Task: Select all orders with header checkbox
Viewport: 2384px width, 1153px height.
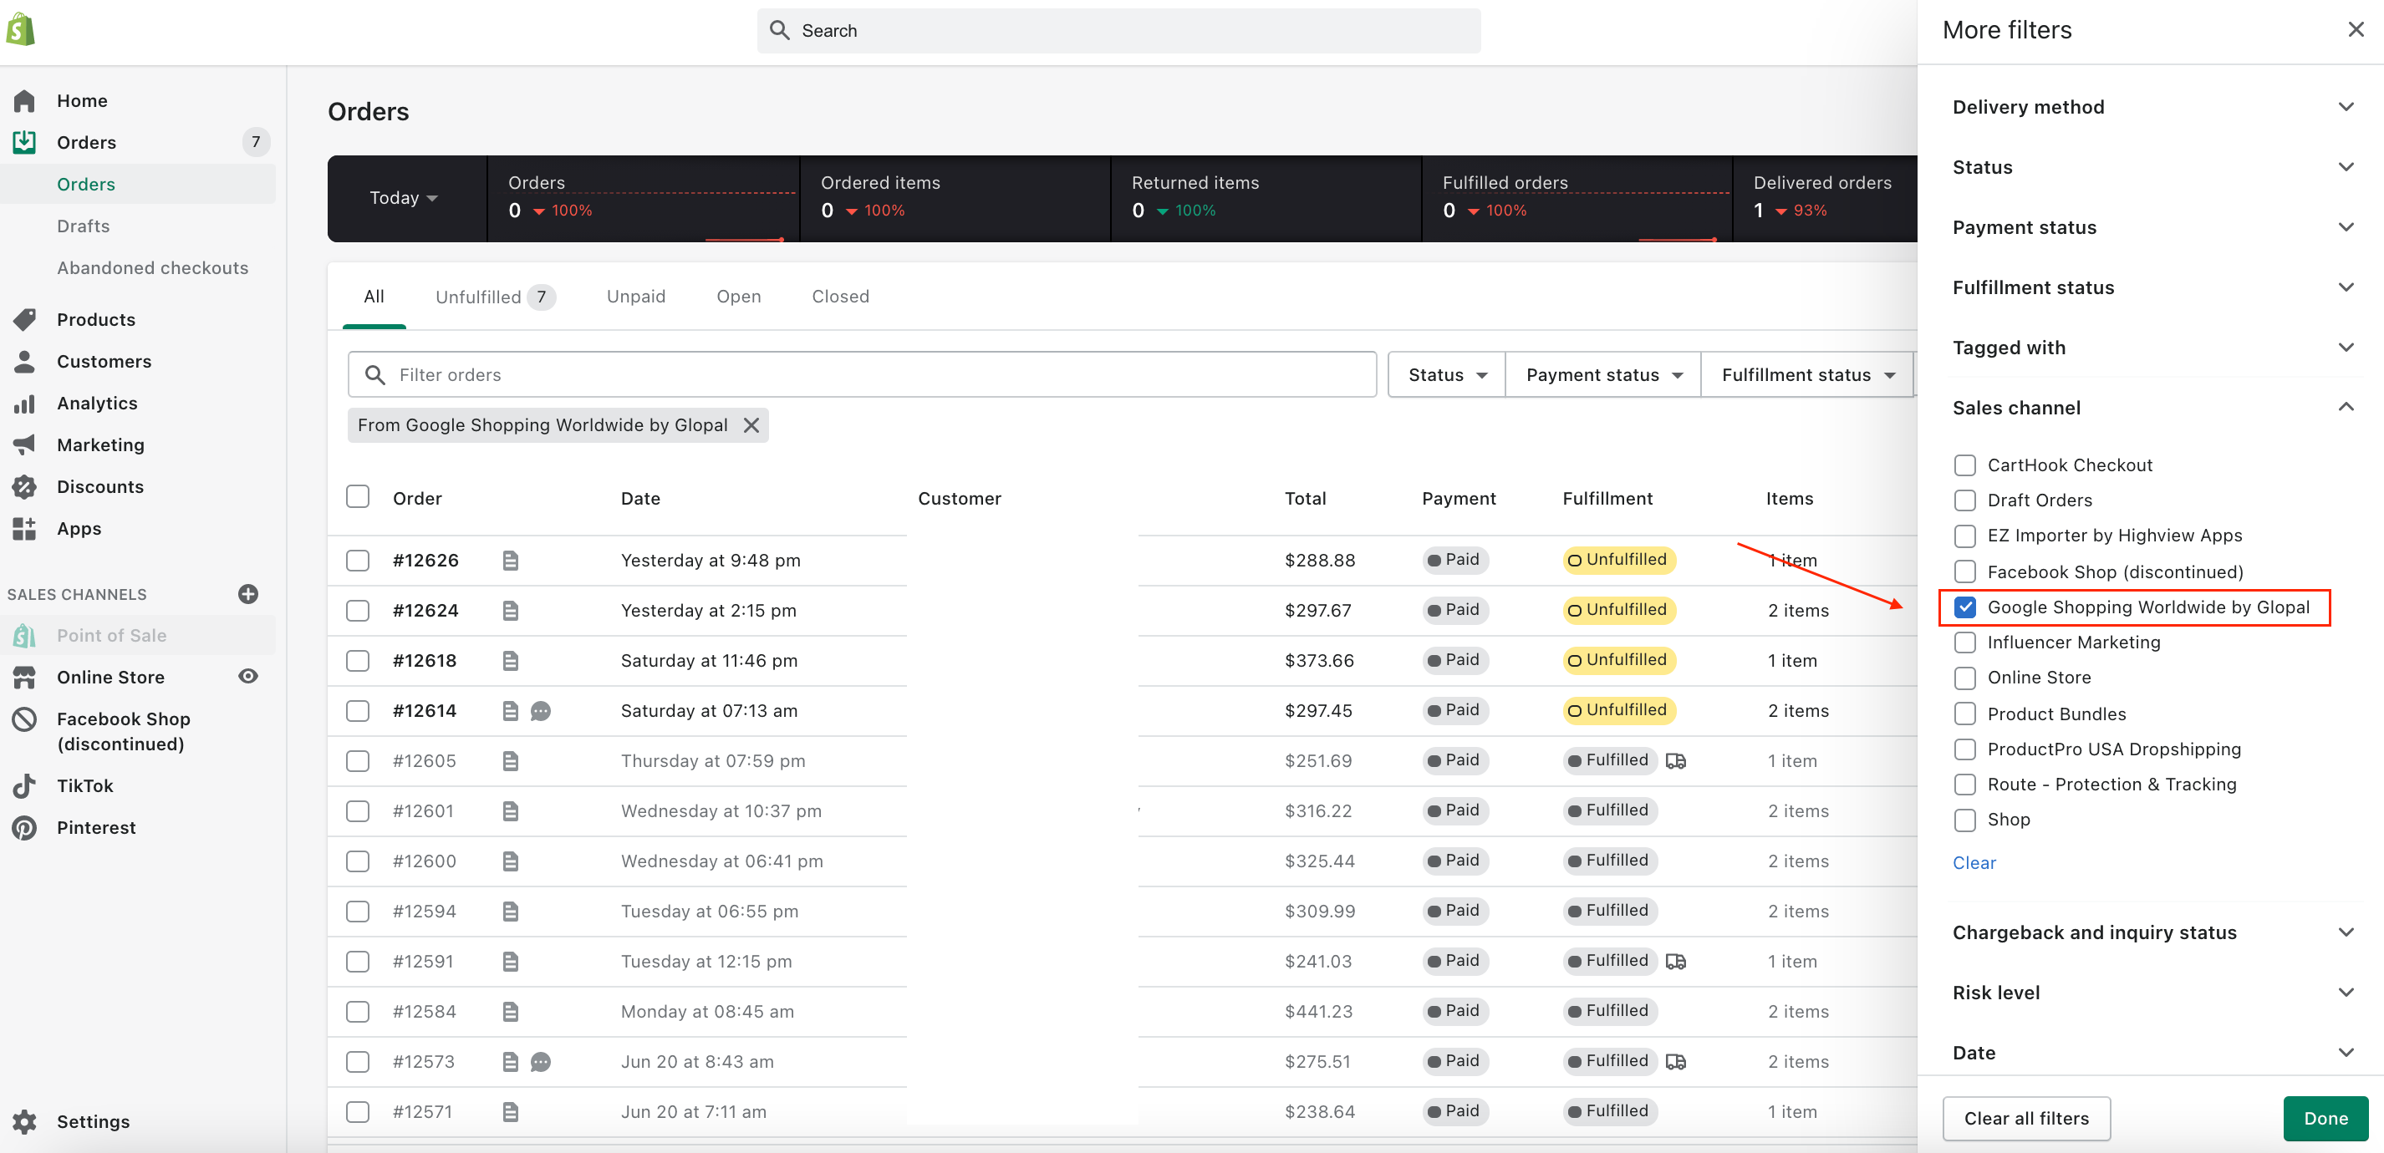Action: (357, 497)
